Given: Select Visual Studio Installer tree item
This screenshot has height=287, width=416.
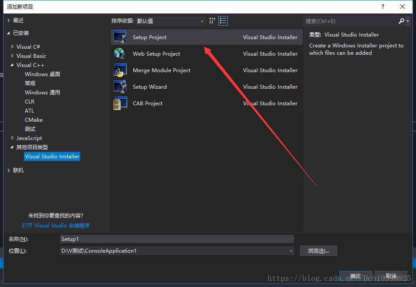Looking at the screenshot, I should [52, 157].
